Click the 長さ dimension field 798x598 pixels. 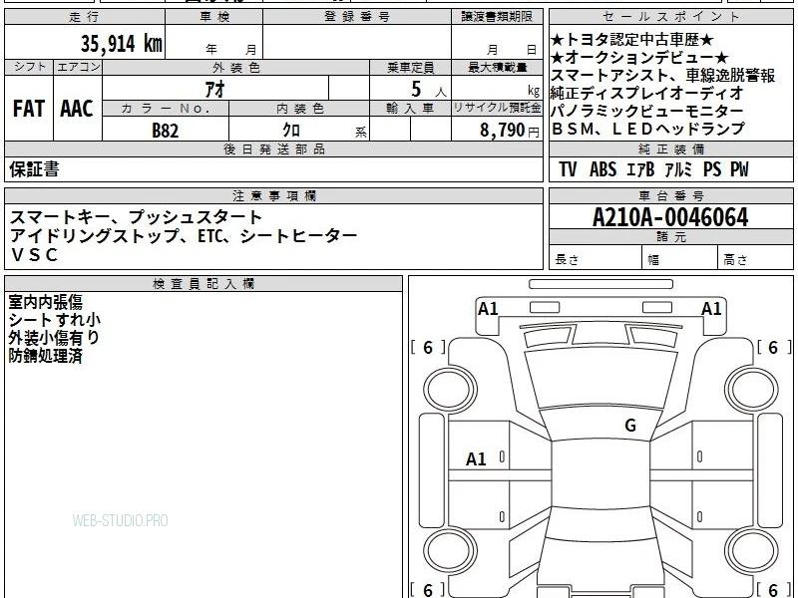click(596, 257)
